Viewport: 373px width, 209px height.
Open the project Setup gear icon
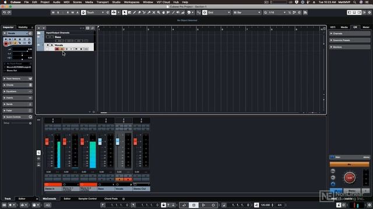point(370,12)
